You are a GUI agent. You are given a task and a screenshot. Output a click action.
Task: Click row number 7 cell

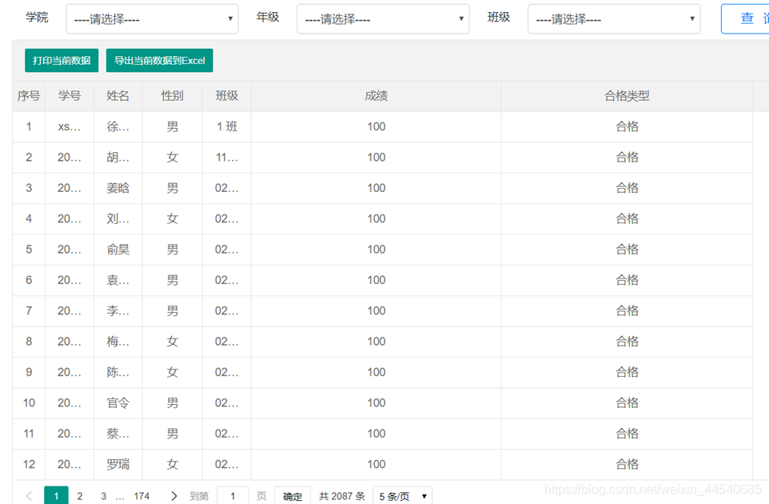[x=29, y=311]
